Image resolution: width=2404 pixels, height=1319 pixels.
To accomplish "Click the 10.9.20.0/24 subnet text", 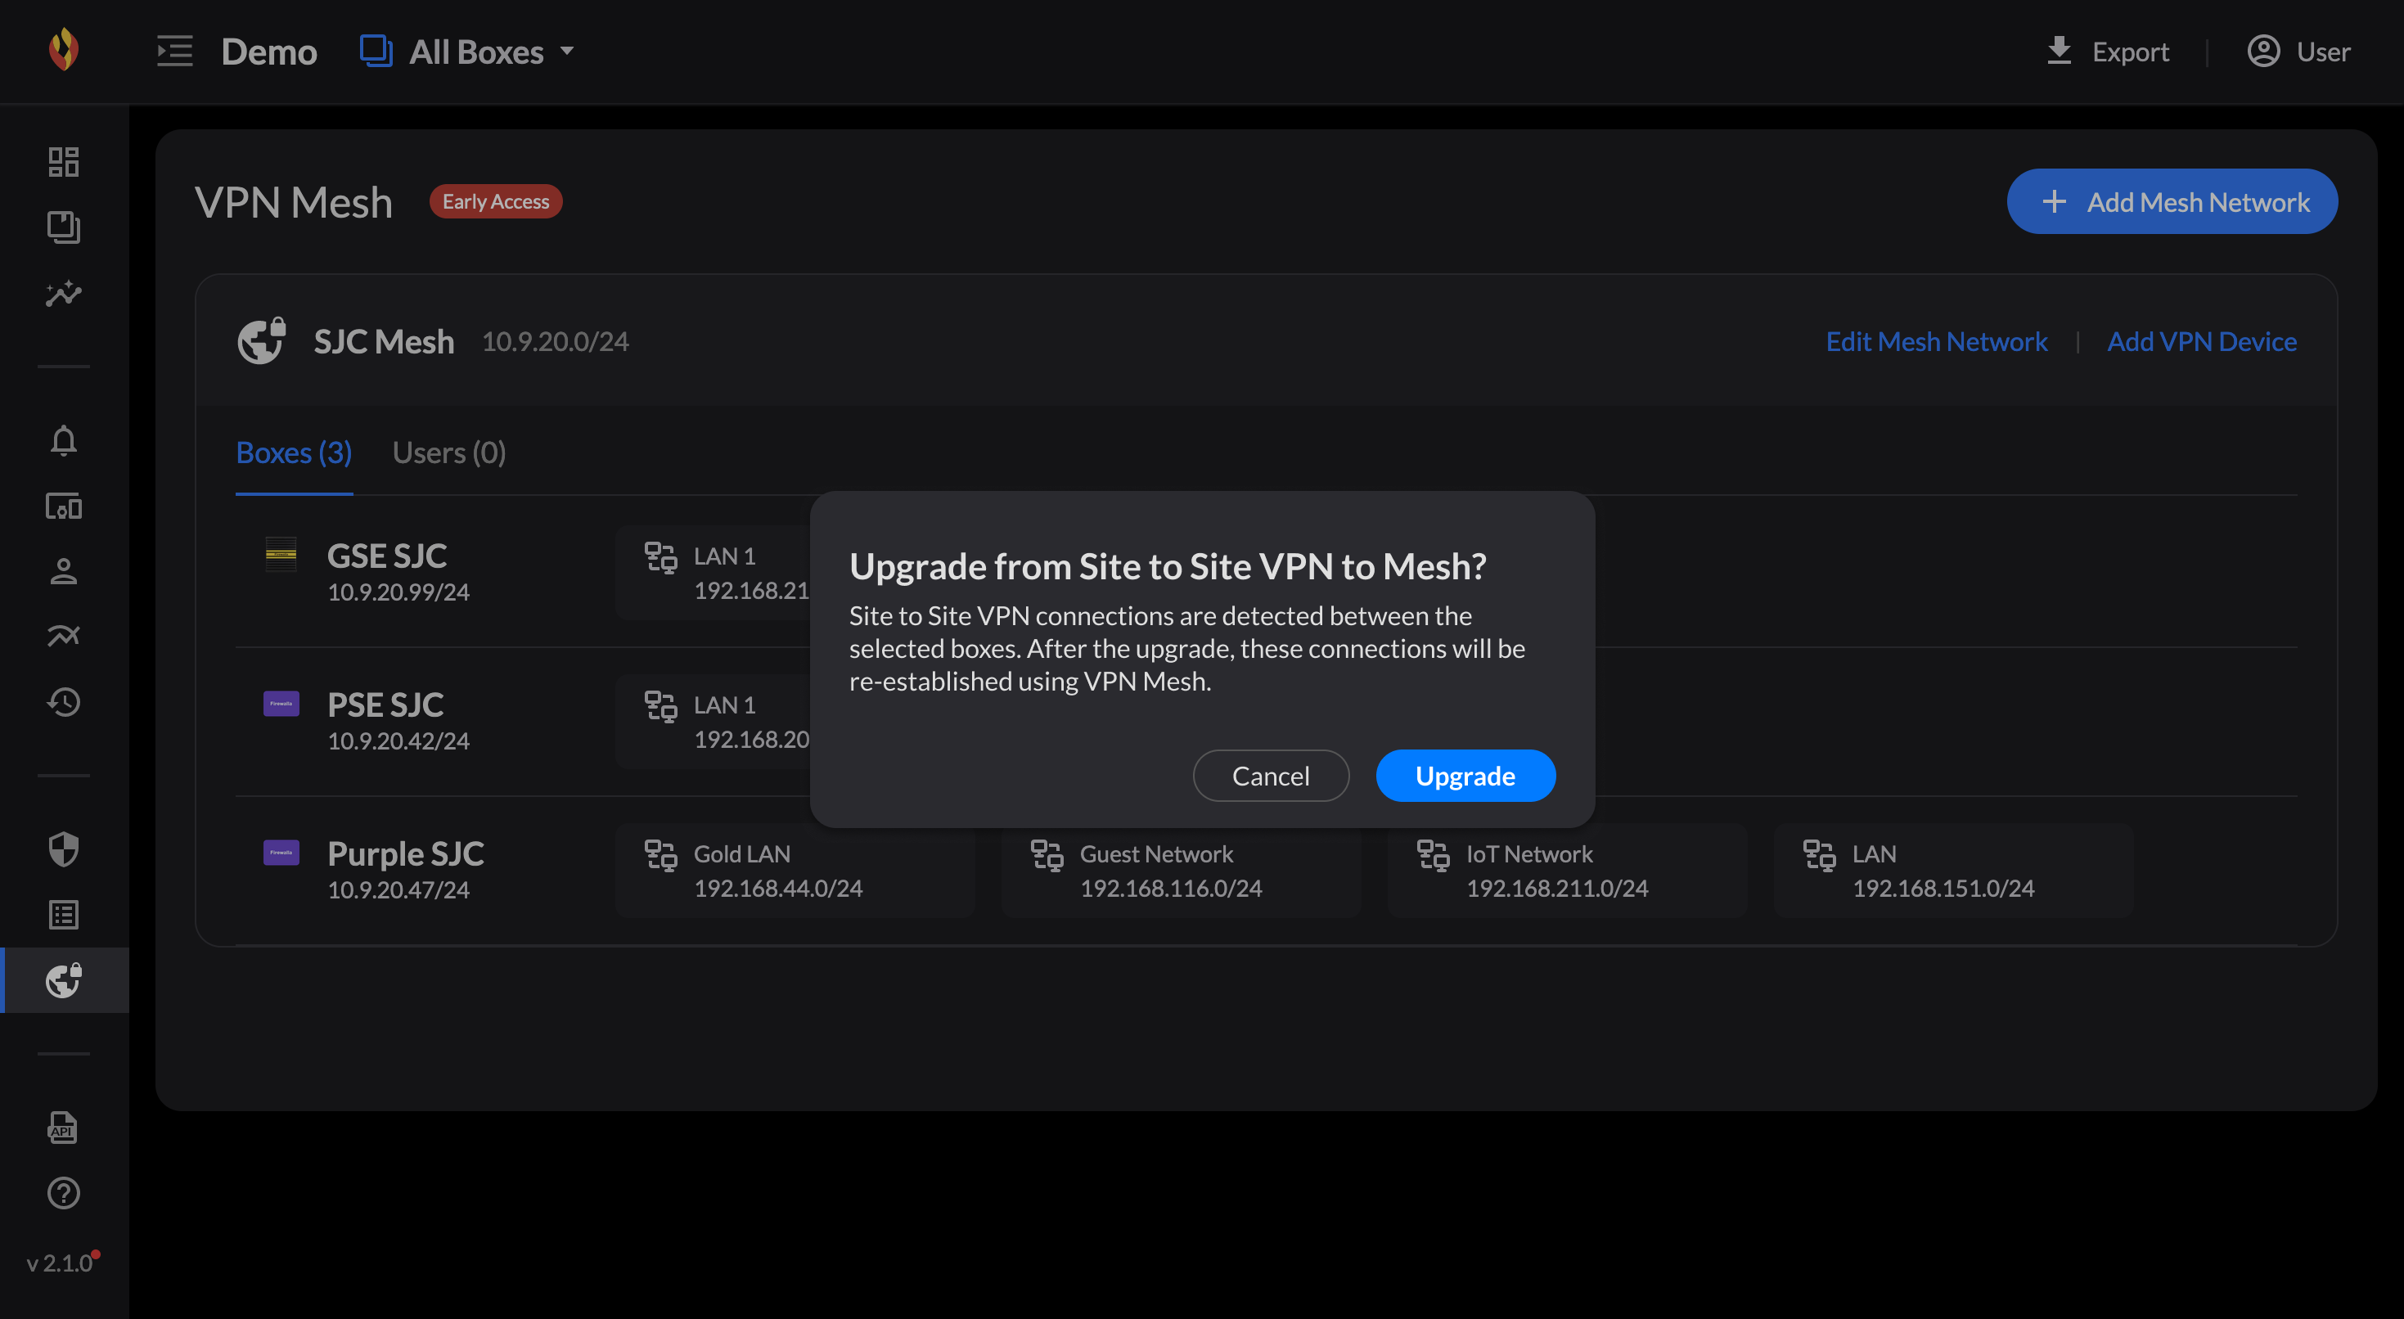I will pyautogui.click(x=554, y=342).
